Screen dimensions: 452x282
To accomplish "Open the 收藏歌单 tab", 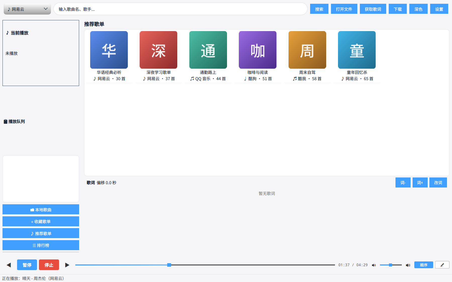I will [x=41, y=221].
